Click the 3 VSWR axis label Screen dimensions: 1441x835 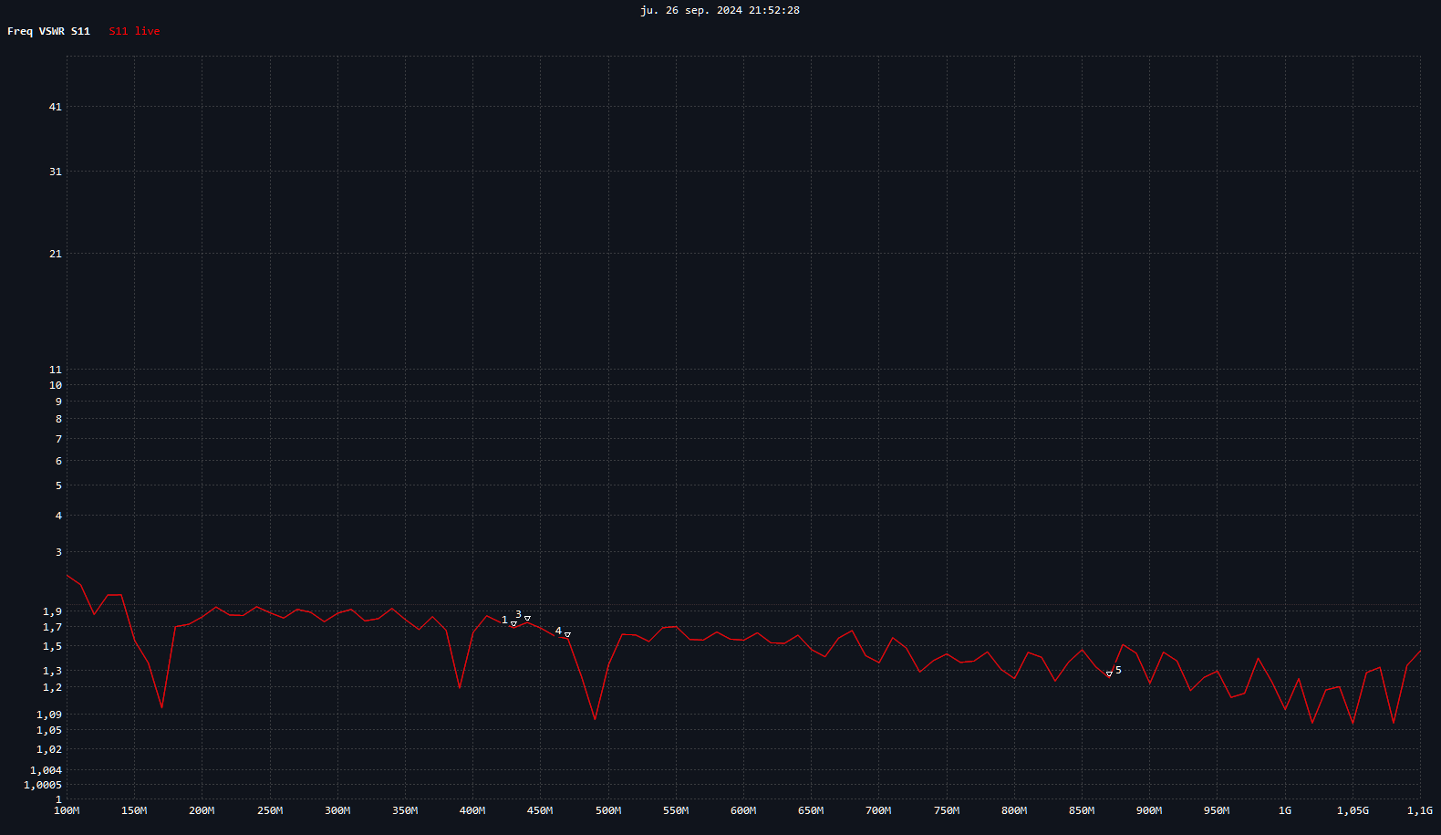(x=58, y=552)
